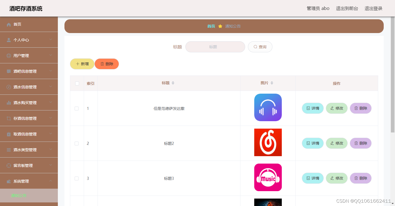Collapse the 系统管理 menu
The width and height of the screenshot is (395, 206).
[x=29, y=181]
